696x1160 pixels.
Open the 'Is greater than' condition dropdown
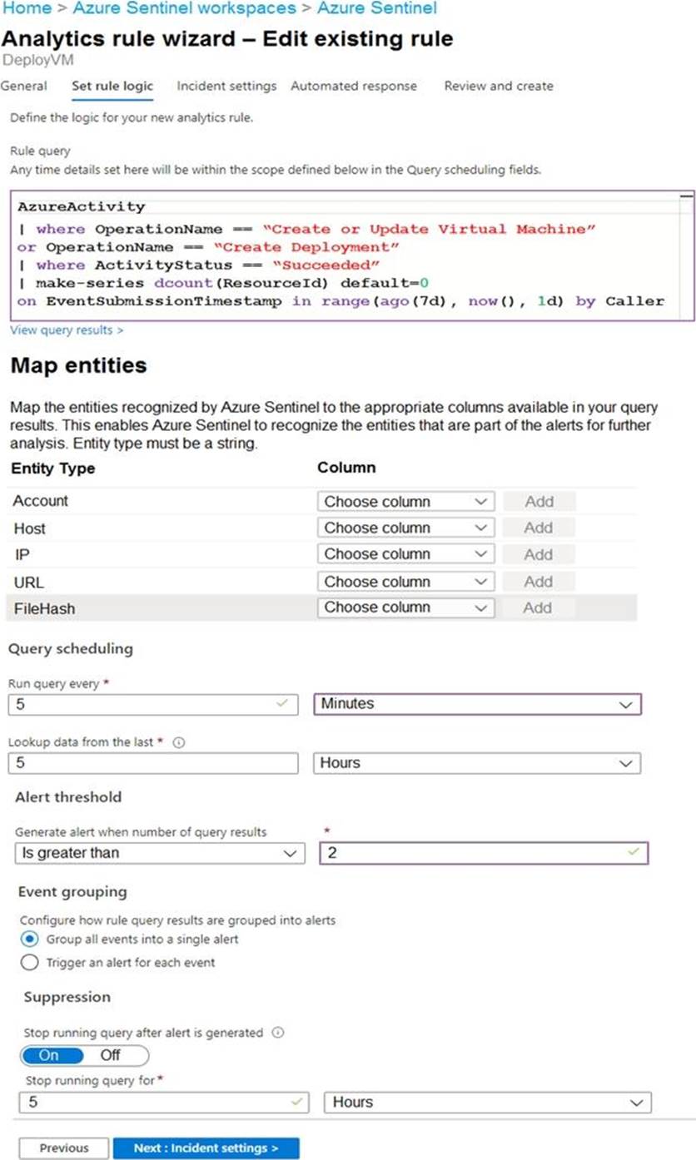pos(159,853)
